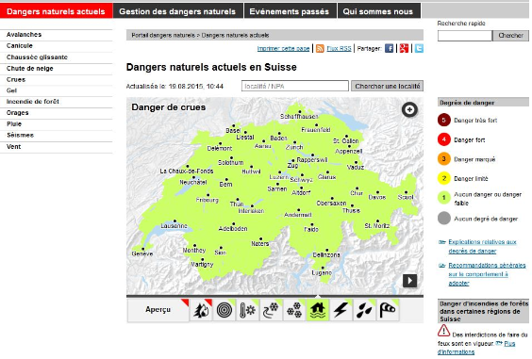Select the earthquake concentric circles icon

pyautogui.click(x=224, y=310)
